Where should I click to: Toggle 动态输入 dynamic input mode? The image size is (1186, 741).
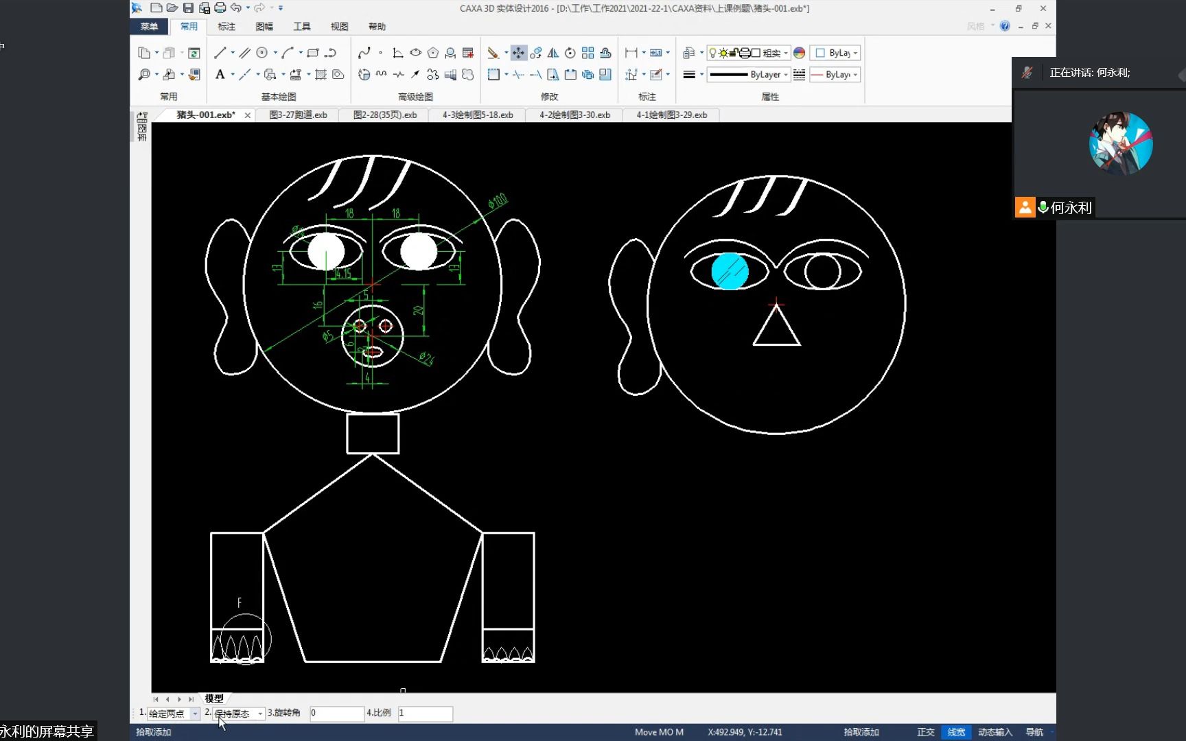995,732
